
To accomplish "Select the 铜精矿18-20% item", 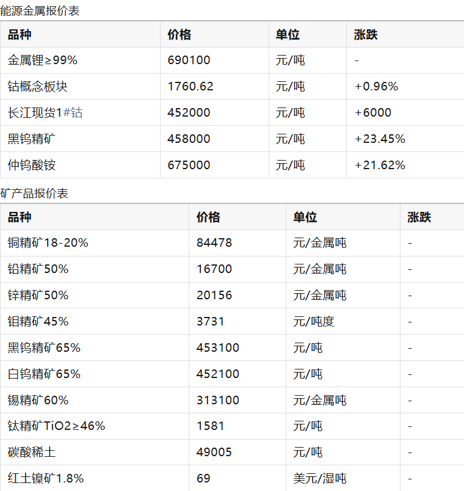I will (48, 243).
